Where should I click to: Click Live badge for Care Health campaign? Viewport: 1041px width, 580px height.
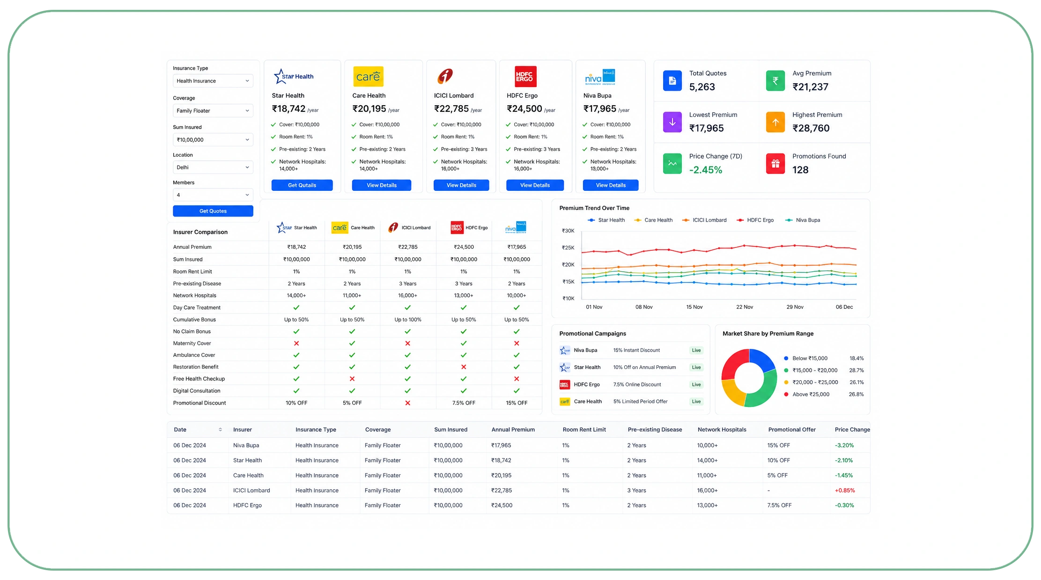(696, 402)
